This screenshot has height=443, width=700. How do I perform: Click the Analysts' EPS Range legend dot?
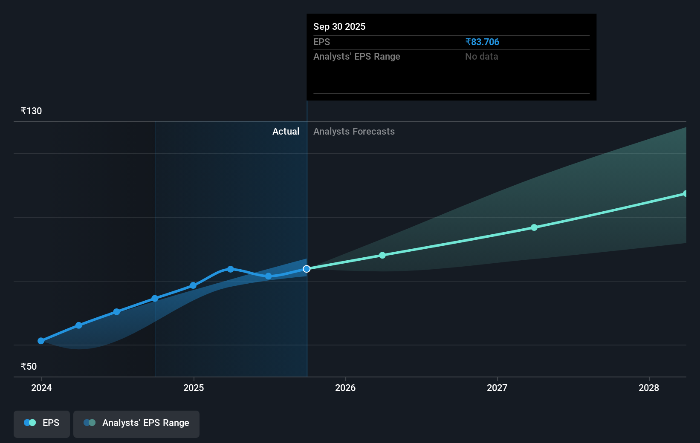(90, 423)
